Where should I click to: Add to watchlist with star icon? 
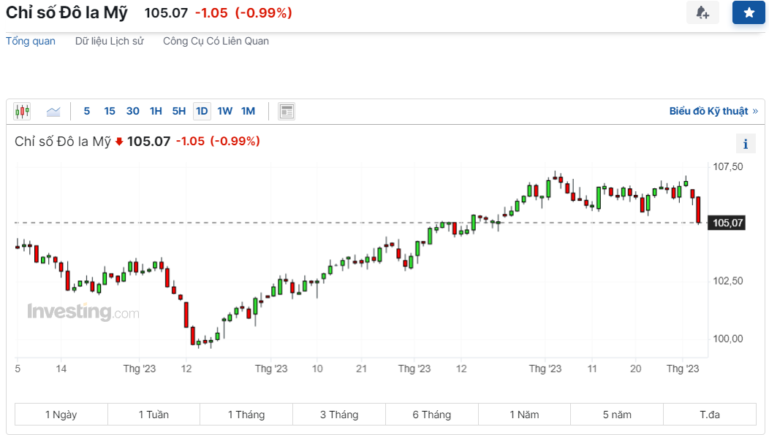coord(749,12)
